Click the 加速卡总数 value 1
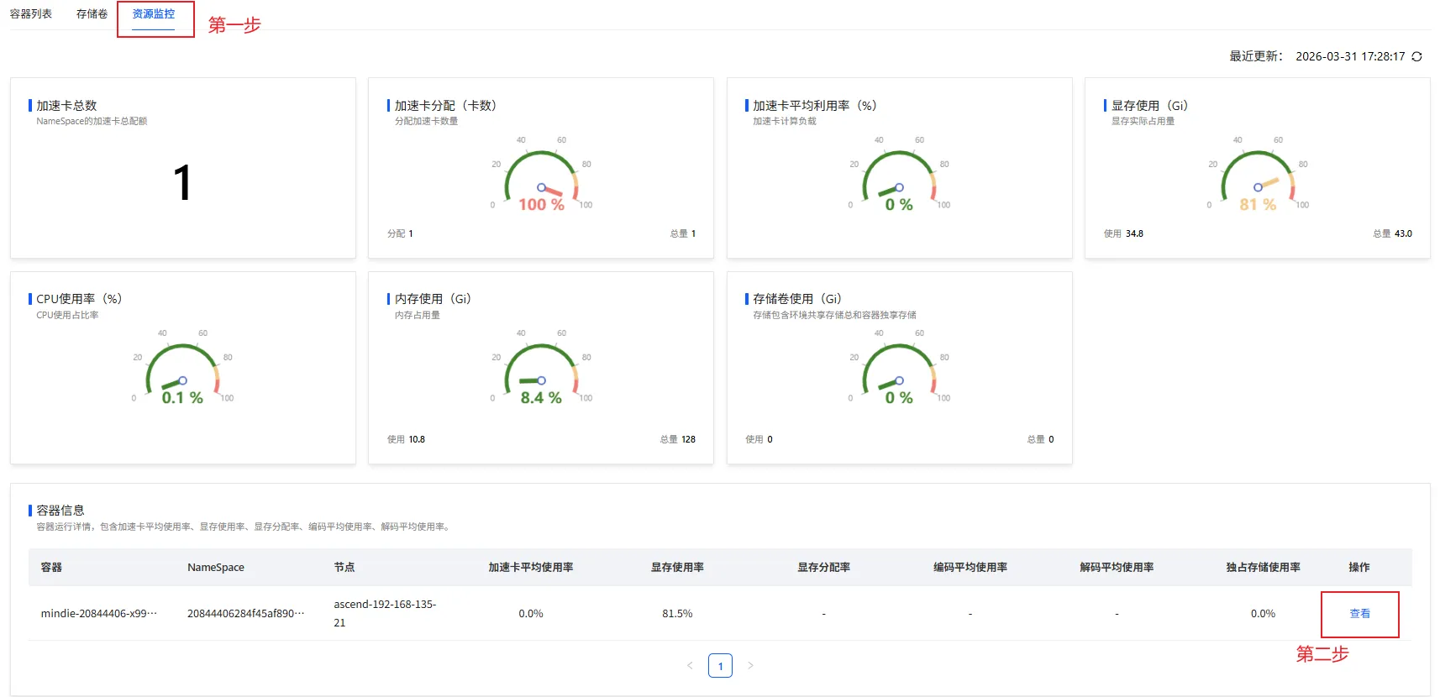The height and width of the screenshot is (697, 1440). pyautogui.click(x=182, y=183)
